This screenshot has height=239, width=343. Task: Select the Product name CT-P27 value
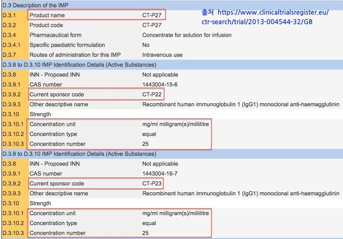[152, 15]
